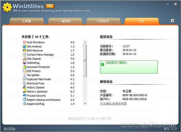The image size is (181, 132).
Task: Click the DiskDefrag icon
Action: tap(24, 63)
